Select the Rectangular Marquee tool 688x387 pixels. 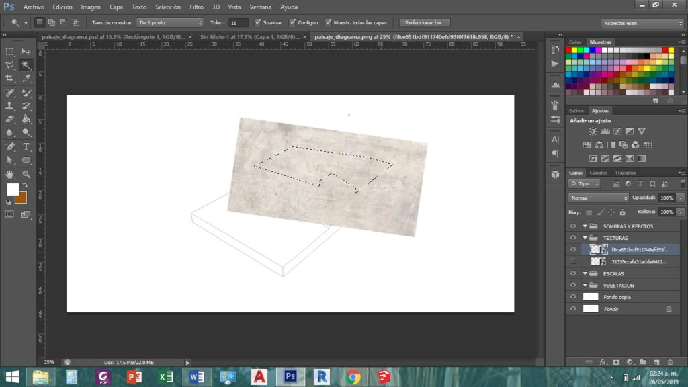click(9, 52)
